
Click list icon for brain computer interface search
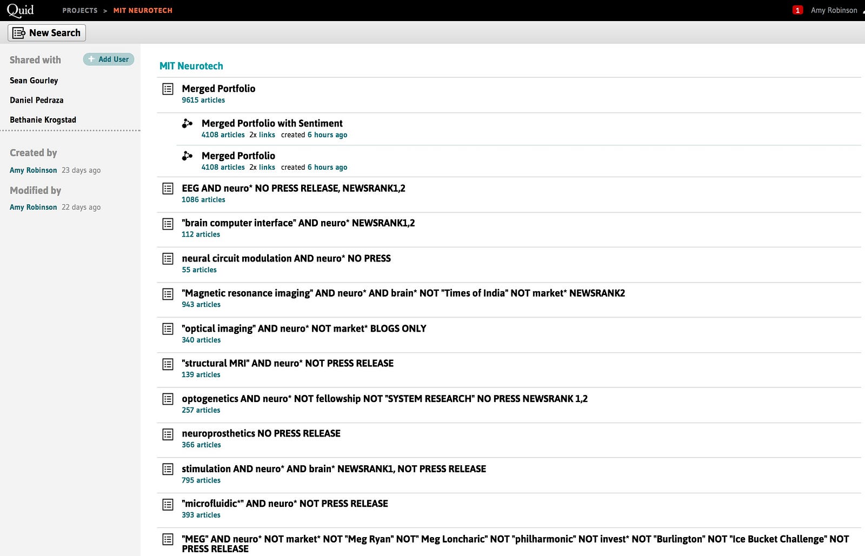168,224
